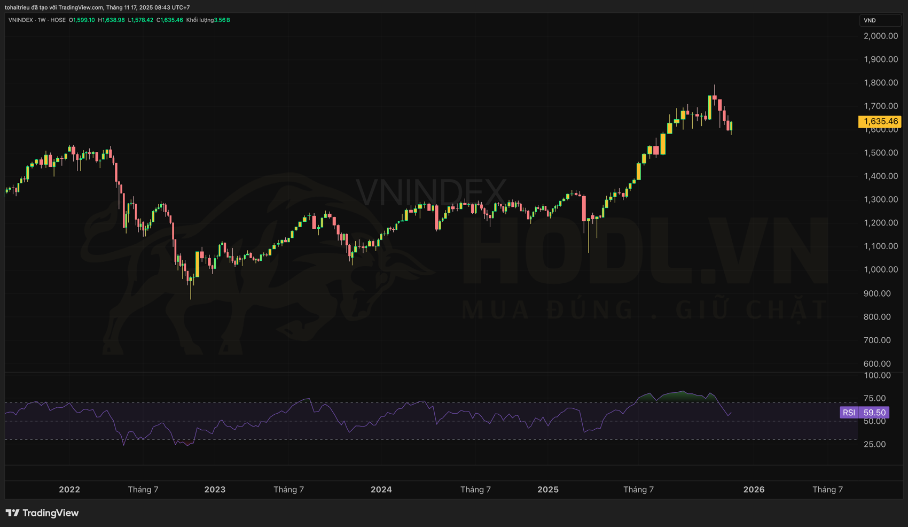908x527 pixels.
Task: Click the 2024 year label on time axis
Action: pos(381,490)
